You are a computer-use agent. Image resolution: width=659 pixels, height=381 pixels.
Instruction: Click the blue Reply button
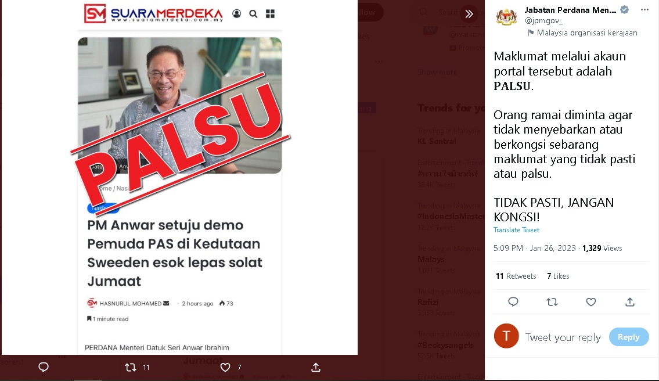pos(629,337)
